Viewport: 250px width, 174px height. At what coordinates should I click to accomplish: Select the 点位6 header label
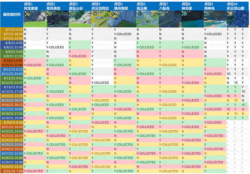[141, 4]
